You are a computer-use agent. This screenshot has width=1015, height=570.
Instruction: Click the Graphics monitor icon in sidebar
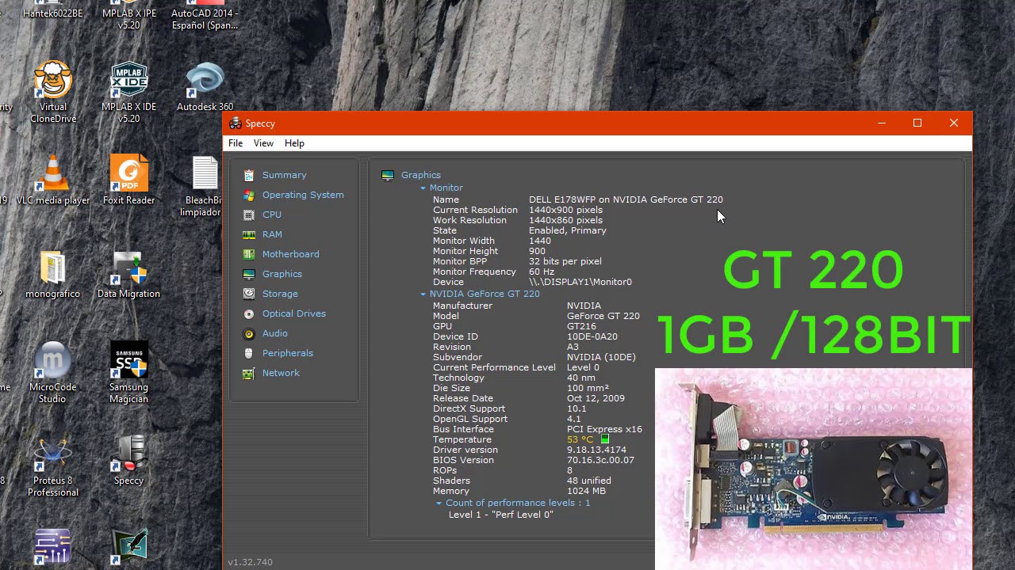click(249, 274)
